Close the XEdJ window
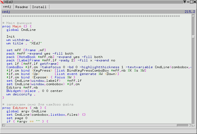 [x=195, y=2]
